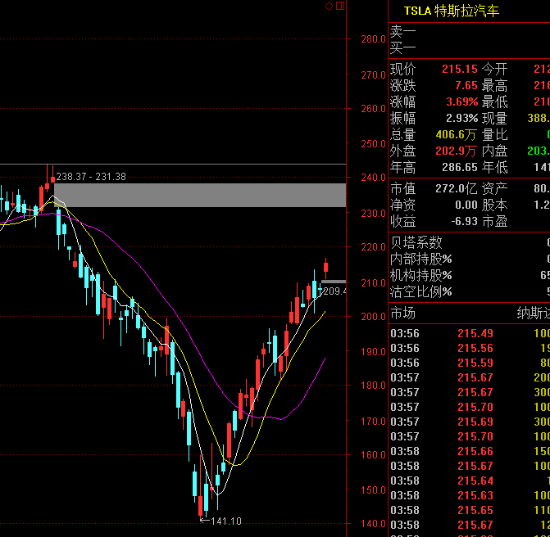The height and width of the screenshot is (537, 550).
Task: Click the 机构持股% label
Action: (420, 275)
